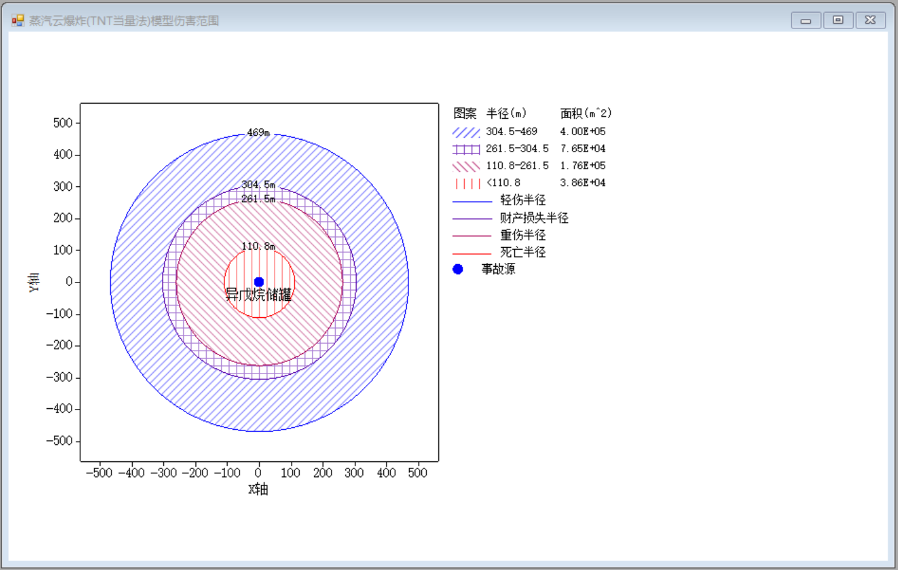Select the 304.5-469 blue hatched legend swatch
The width and height of the screenshot is (898, 570).
coord(466,132)
